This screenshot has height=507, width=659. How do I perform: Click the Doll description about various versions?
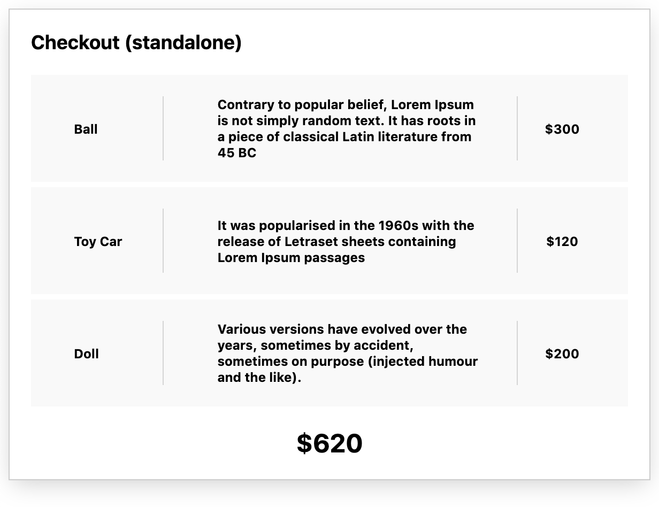348,354
